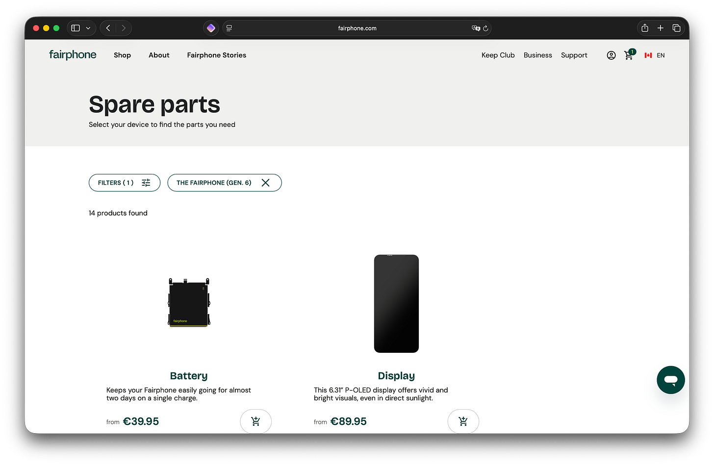Open the Shop menu
This screenshot has height=466, width=714.
(122, 55)
